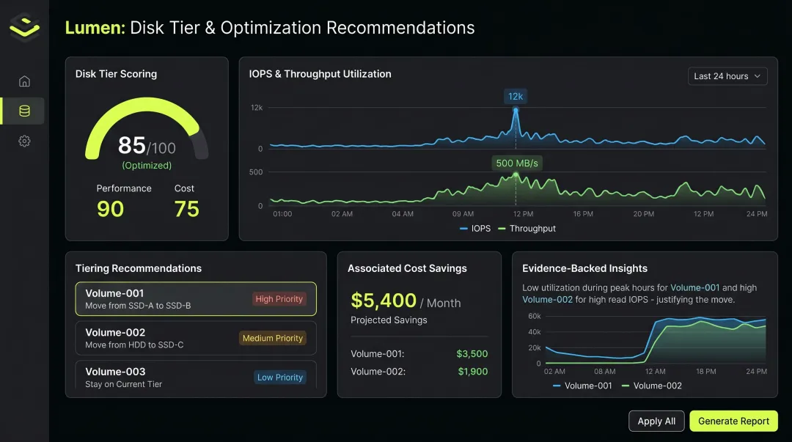Click the 16 PM axis label

pos(583,214)
